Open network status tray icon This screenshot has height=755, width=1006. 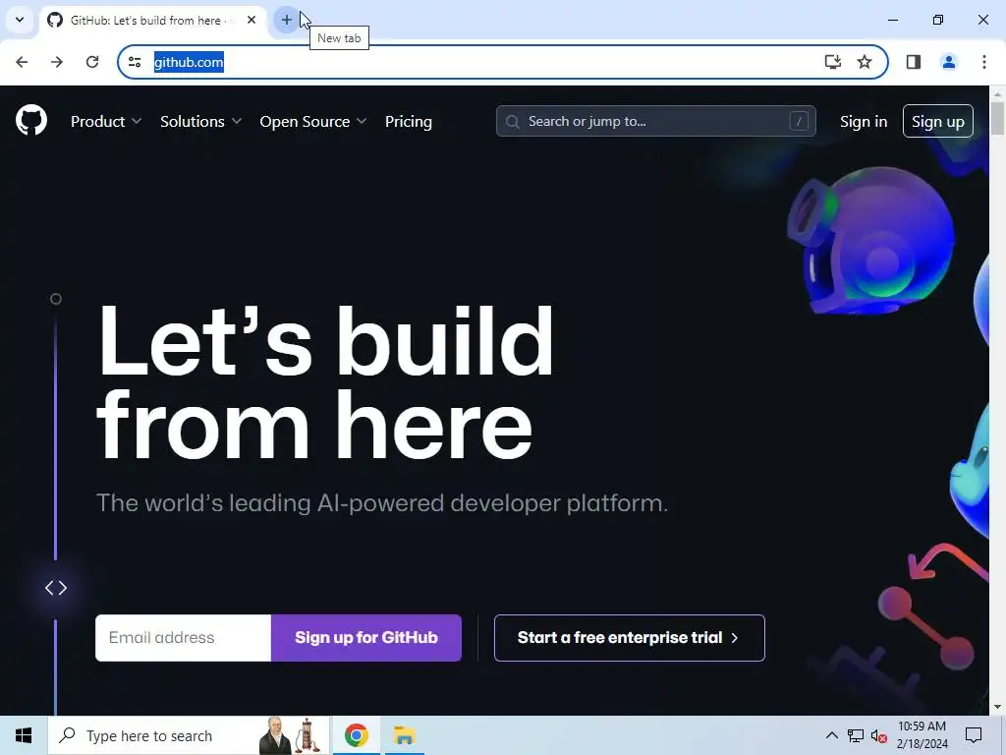coord(856,735)
